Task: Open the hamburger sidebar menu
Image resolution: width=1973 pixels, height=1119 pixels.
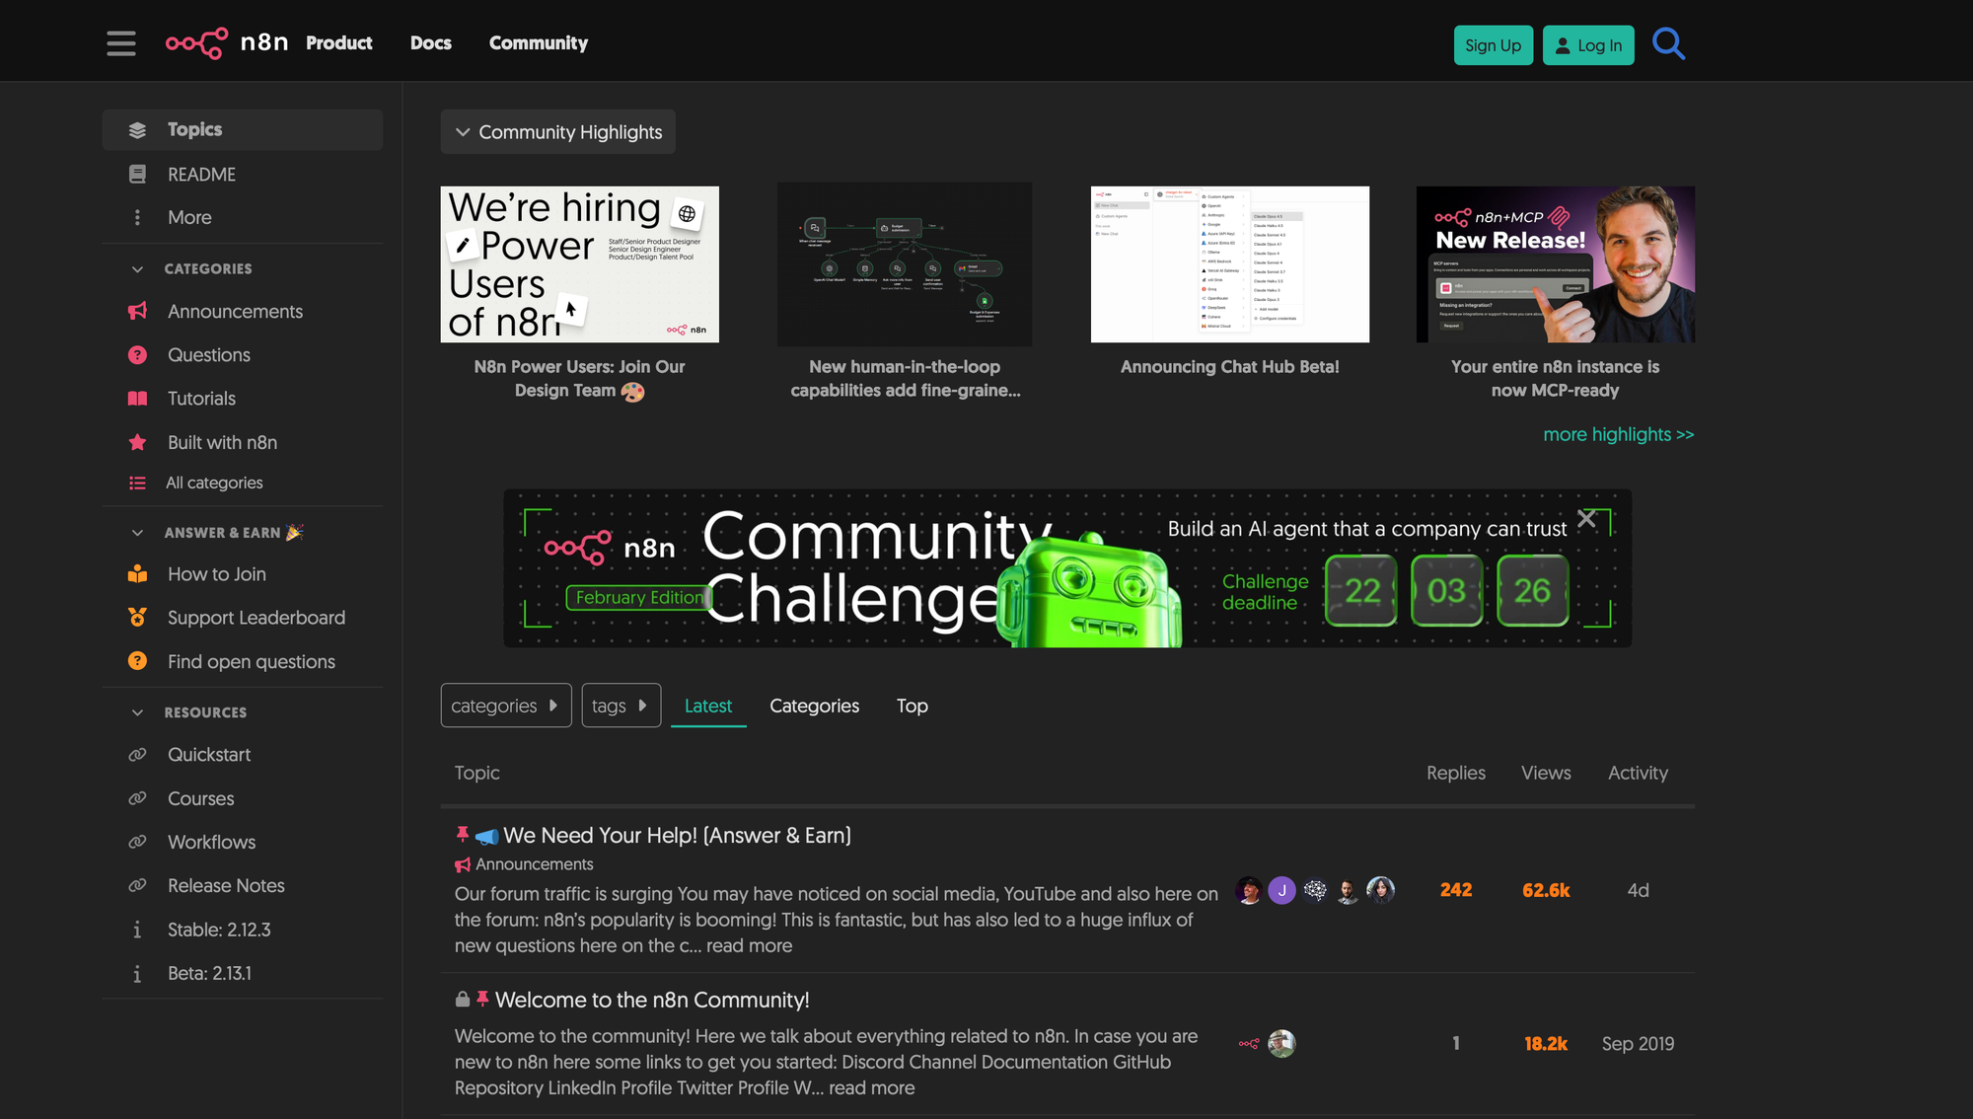Action: coord(121,43)
